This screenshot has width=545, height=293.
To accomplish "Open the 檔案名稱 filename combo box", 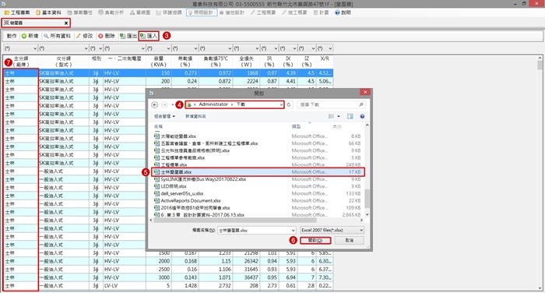I will pos(256,230).
